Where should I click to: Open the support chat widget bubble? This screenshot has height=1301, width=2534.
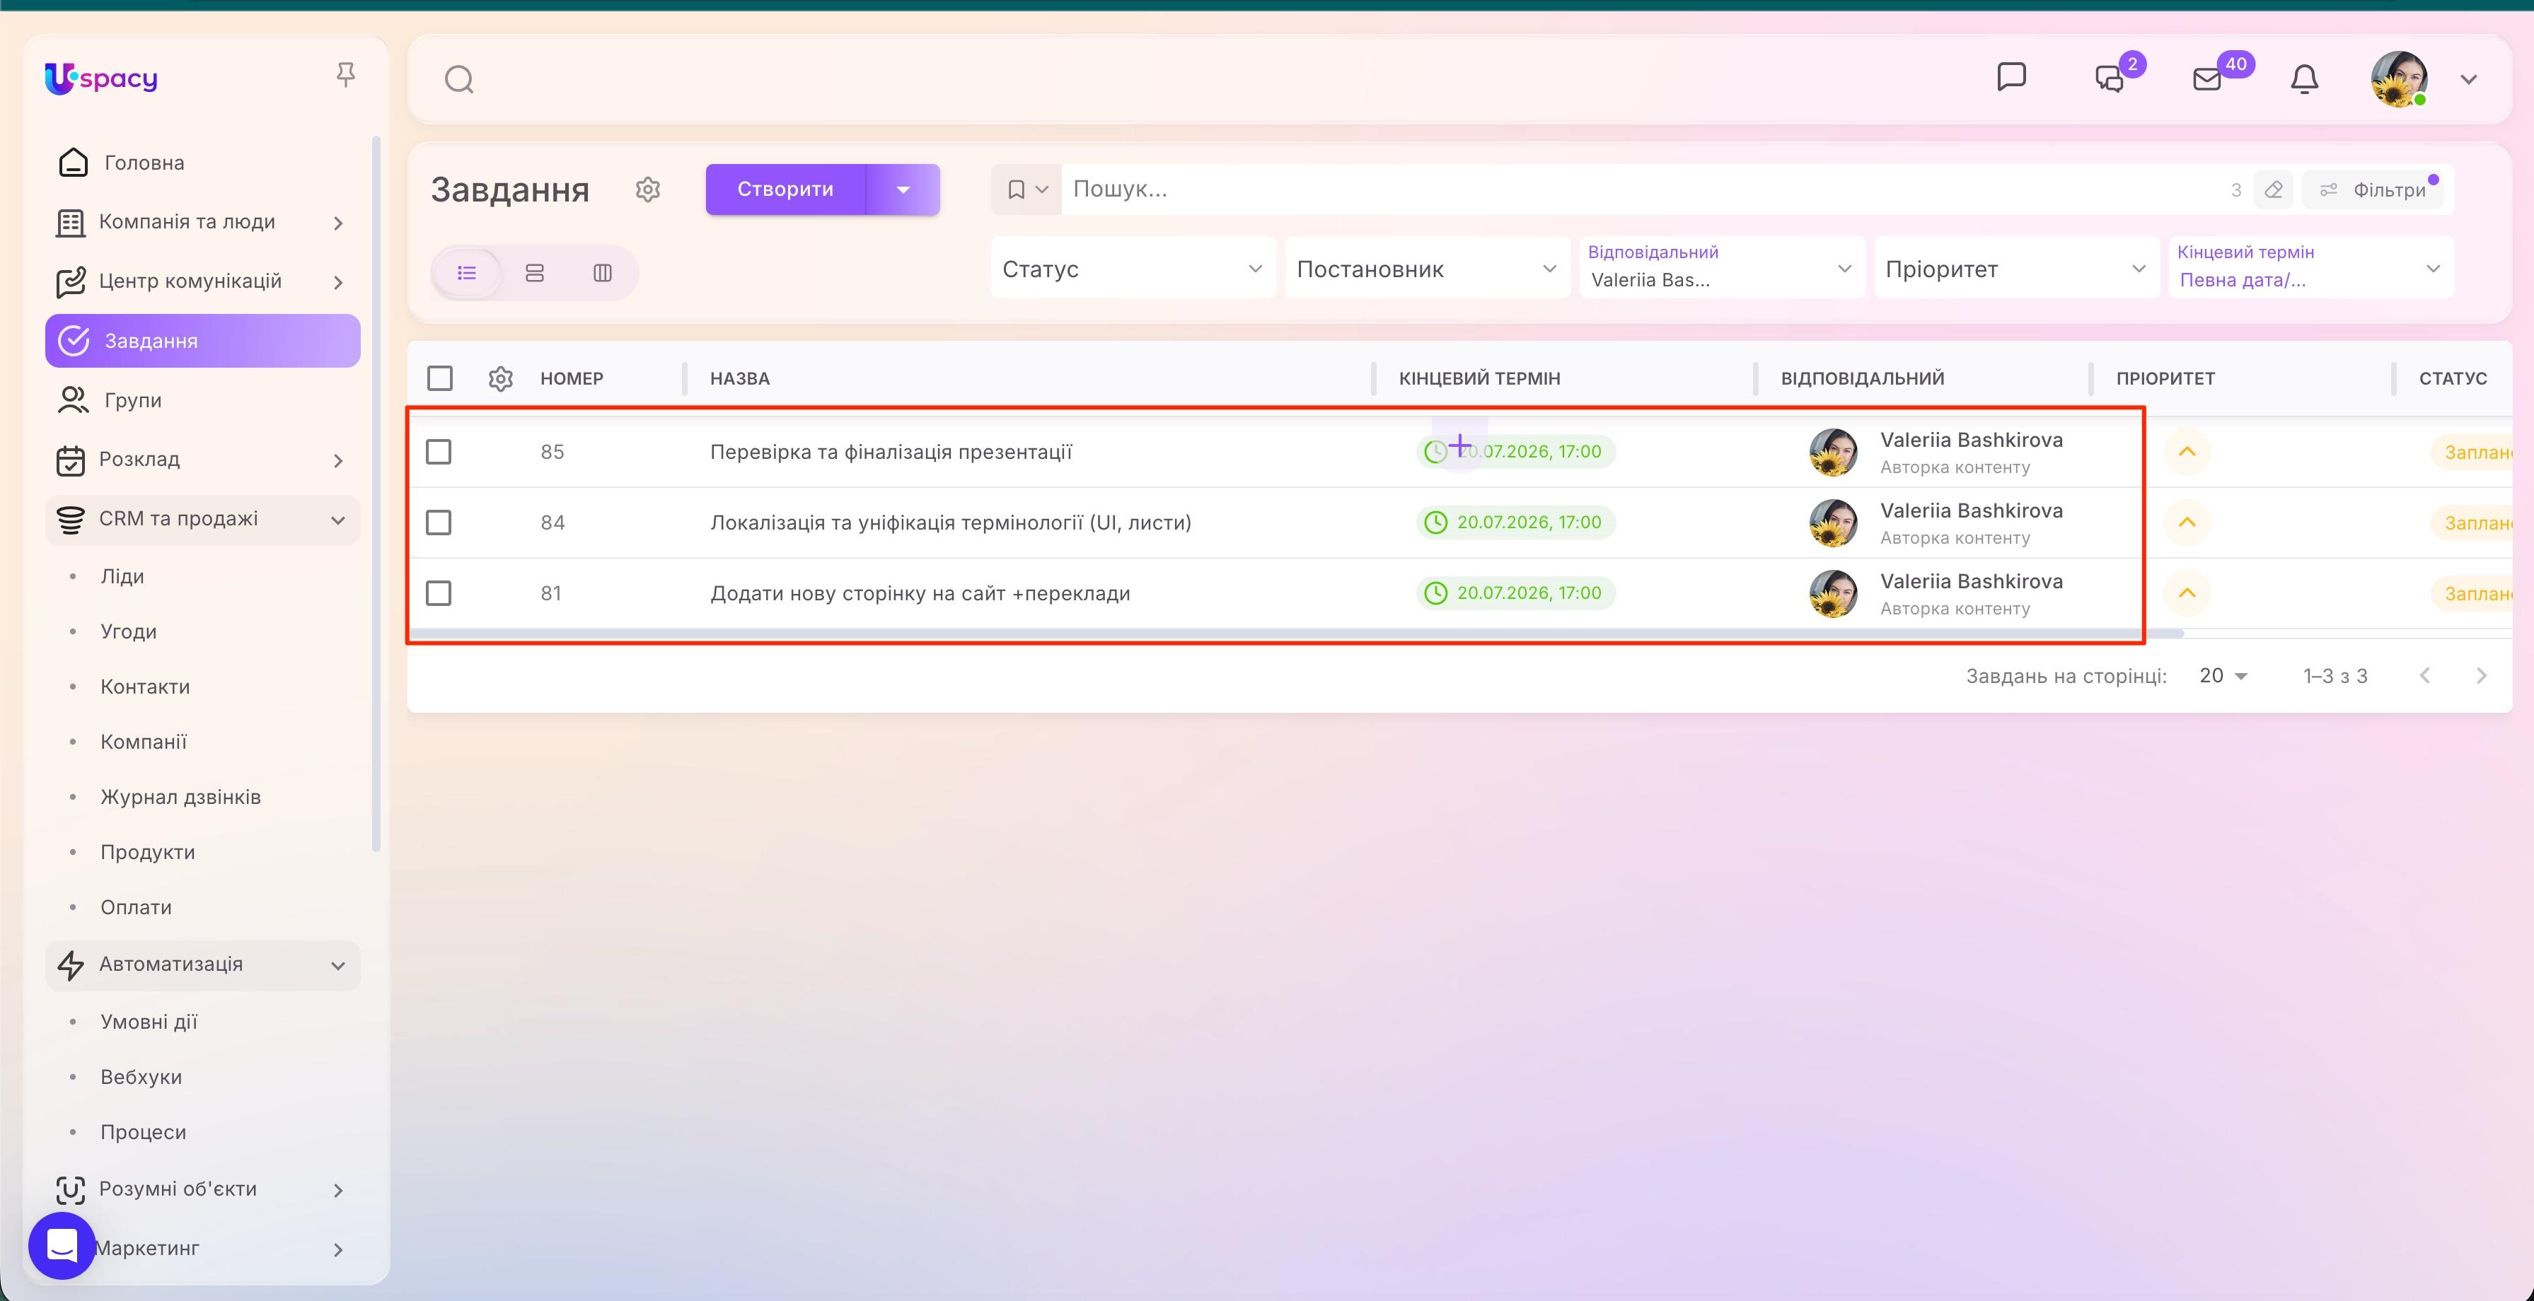[x=62, y=1245]
